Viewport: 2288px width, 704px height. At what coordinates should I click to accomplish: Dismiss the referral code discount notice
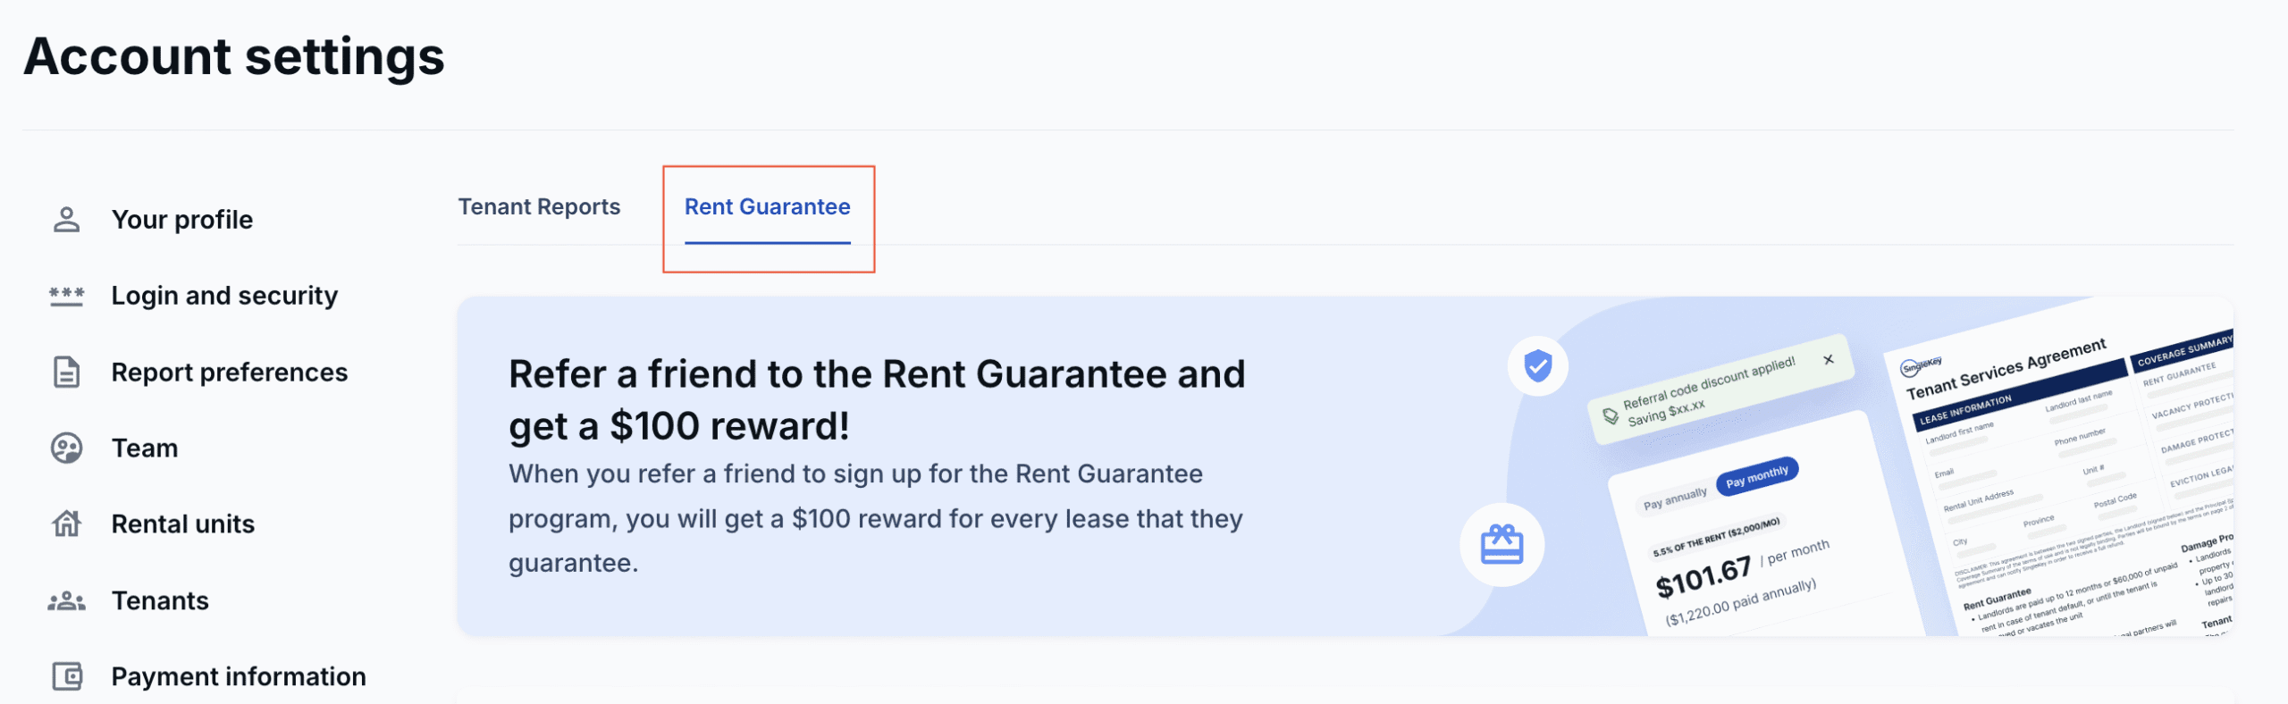(x=1829, y=359)
